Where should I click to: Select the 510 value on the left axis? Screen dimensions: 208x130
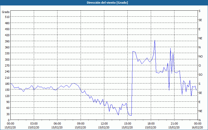pos(7,17)
